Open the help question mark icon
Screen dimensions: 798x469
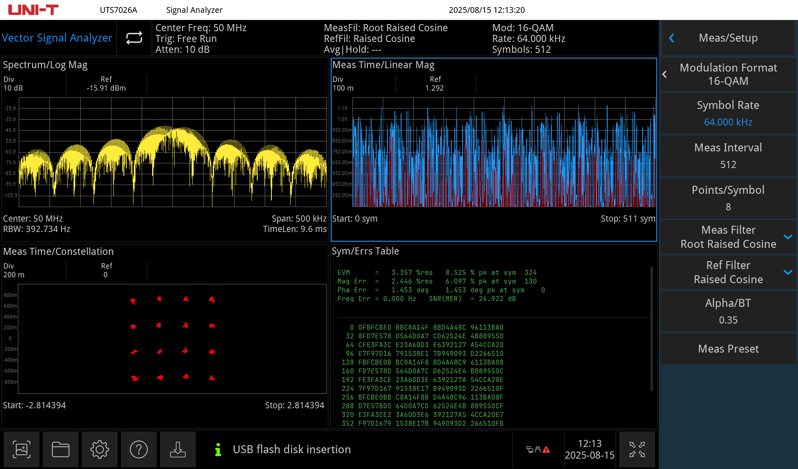coord(139,449)
